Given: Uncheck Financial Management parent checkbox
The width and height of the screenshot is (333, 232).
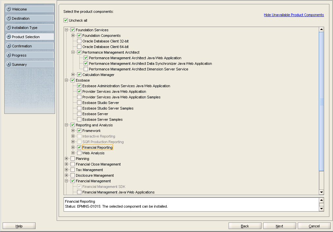Looking at the screenshot, I should point(73,181).
